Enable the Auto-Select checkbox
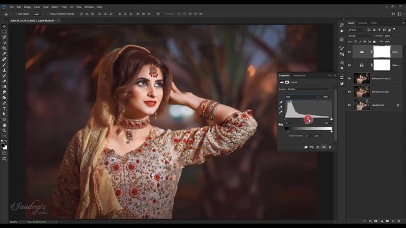 (x=15, y=14)
